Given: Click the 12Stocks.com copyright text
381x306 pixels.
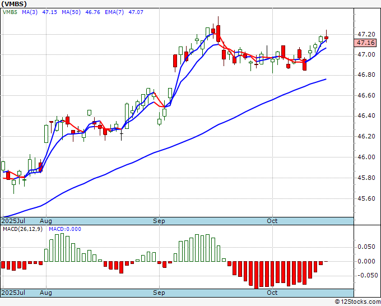Looking at the screenshot, I should [357, 302].
